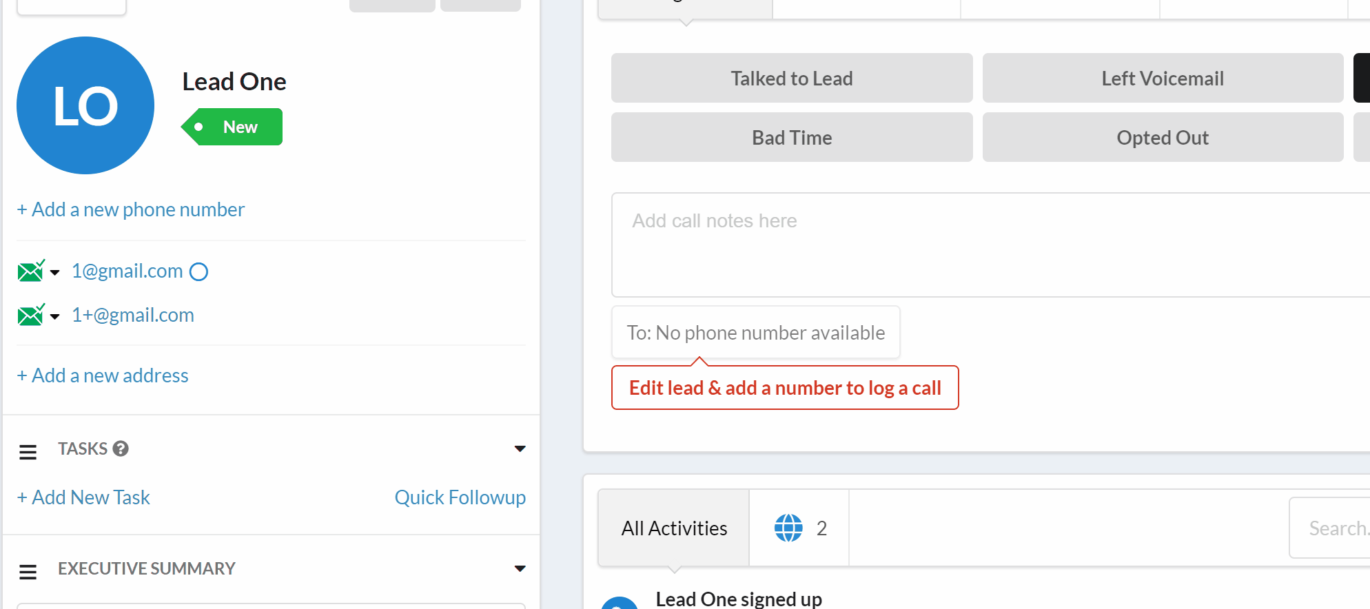Select the primary email radio for 1@gmail.com
Image resolution: width=1370 pixels, height=609 pixels.
pyautogui.click(x=198, y=272)
